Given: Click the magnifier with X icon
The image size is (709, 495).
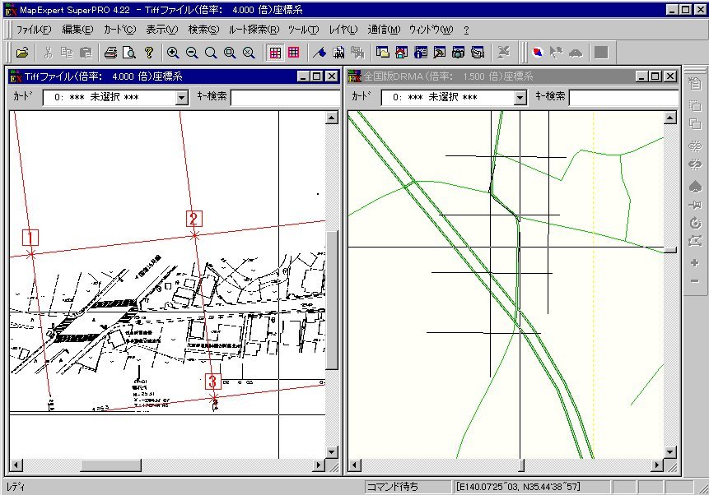Looking at the screenshot, I should click(249, 53).
